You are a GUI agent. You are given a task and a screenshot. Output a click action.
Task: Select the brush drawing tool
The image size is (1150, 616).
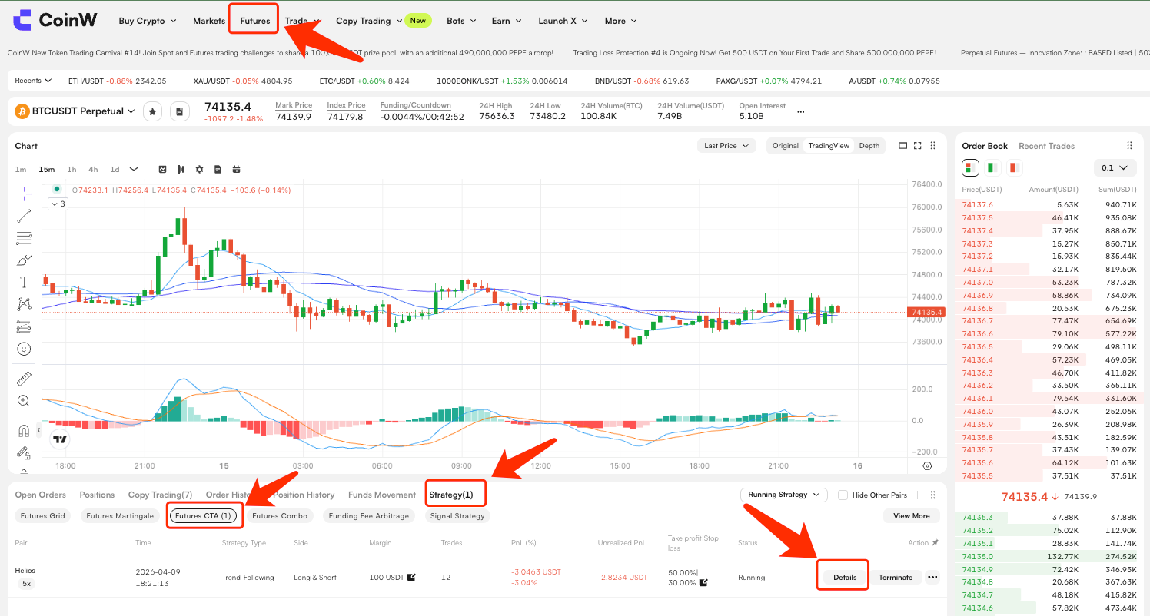[x=25, y=260]
